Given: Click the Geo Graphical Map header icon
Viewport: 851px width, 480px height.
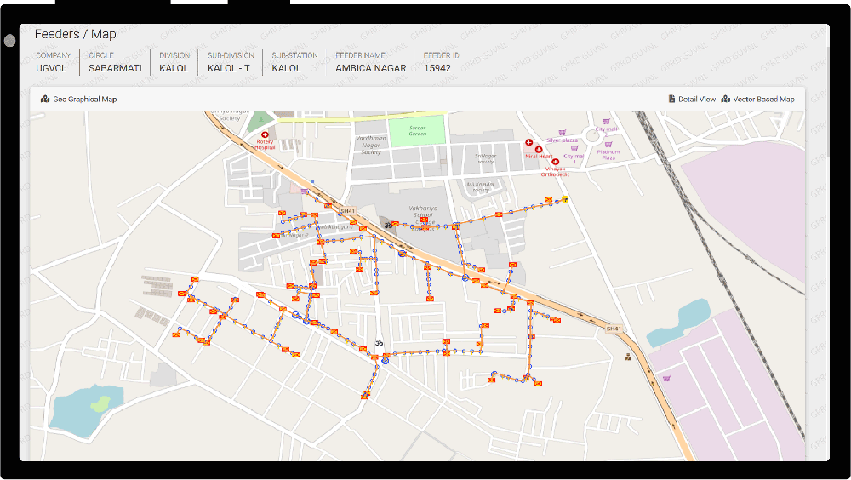Looking at the screenshot, I should [x=45, y=99].
